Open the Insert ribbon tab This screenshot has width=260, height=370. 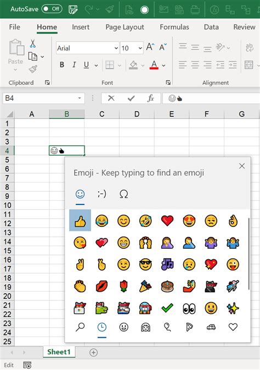[81, 27]
